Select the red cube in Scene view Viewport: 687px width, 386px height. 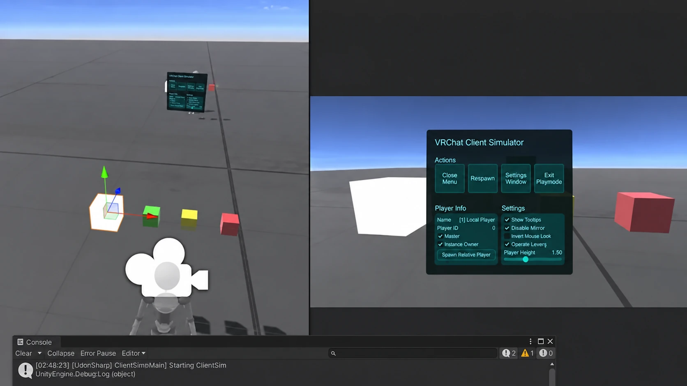coord(230,225)
